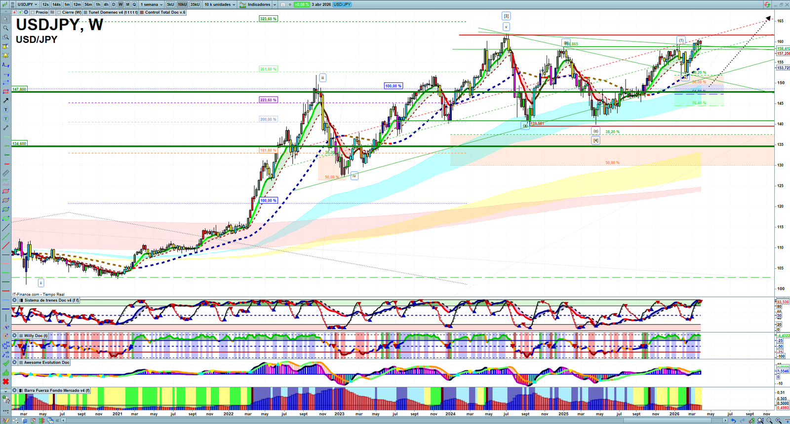Click the horizontal scrollbar right arrow

coord(725,421)
